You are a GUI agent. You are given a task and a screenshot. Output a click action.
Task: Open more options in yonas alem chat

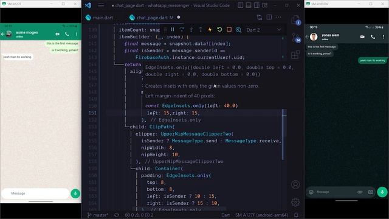click(x=384, y=36)
